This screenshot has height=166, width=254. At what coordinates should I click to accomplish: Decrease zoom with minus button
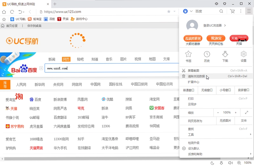pyautogui.click(x=218, y=113)
